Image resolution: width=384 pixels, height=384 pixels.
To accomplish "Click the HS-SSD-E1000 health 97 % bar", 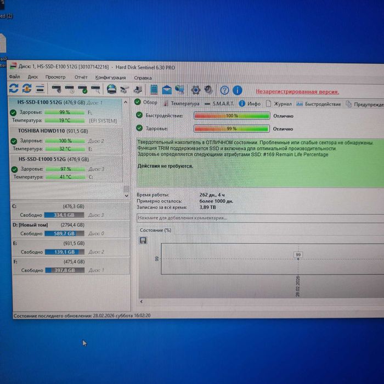I will coord(66,169).
